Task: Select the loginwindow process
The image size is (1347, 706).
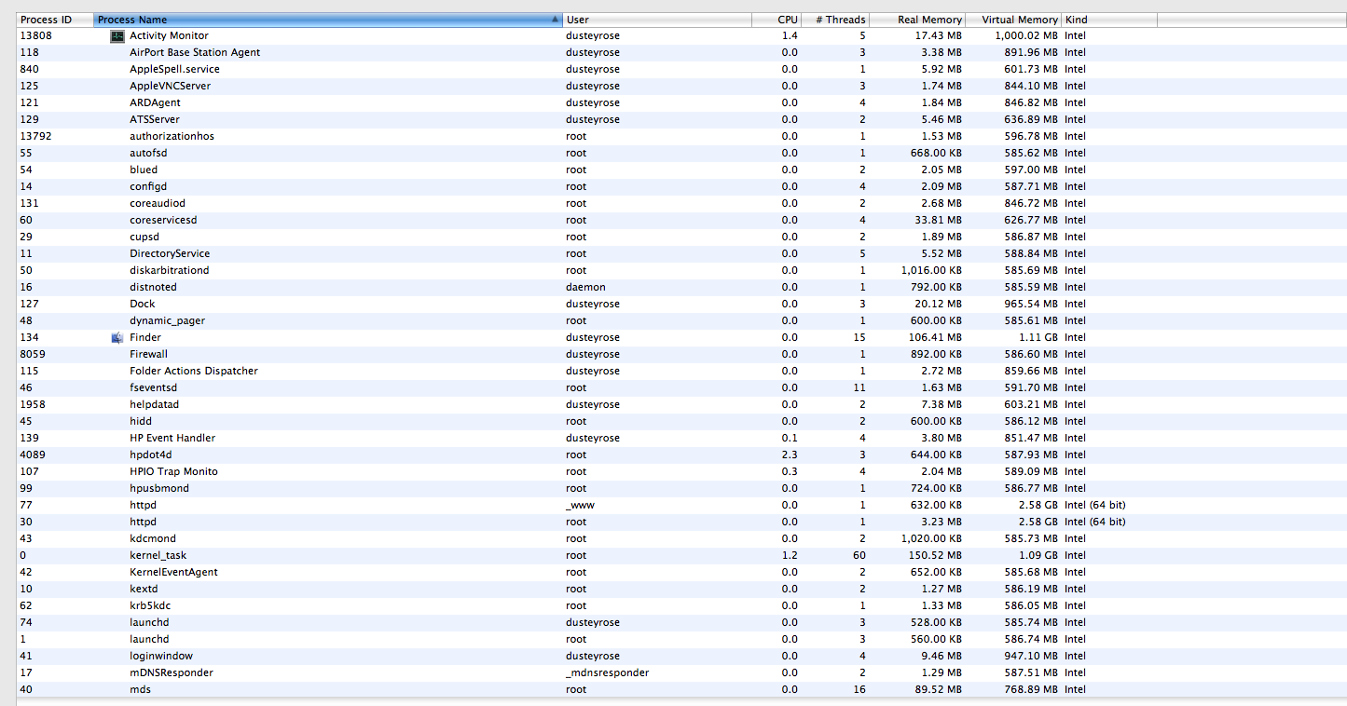Action: point(681,656)
